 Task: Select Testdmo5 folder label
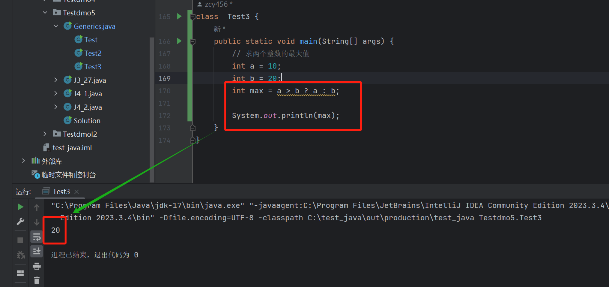[79, 13]
